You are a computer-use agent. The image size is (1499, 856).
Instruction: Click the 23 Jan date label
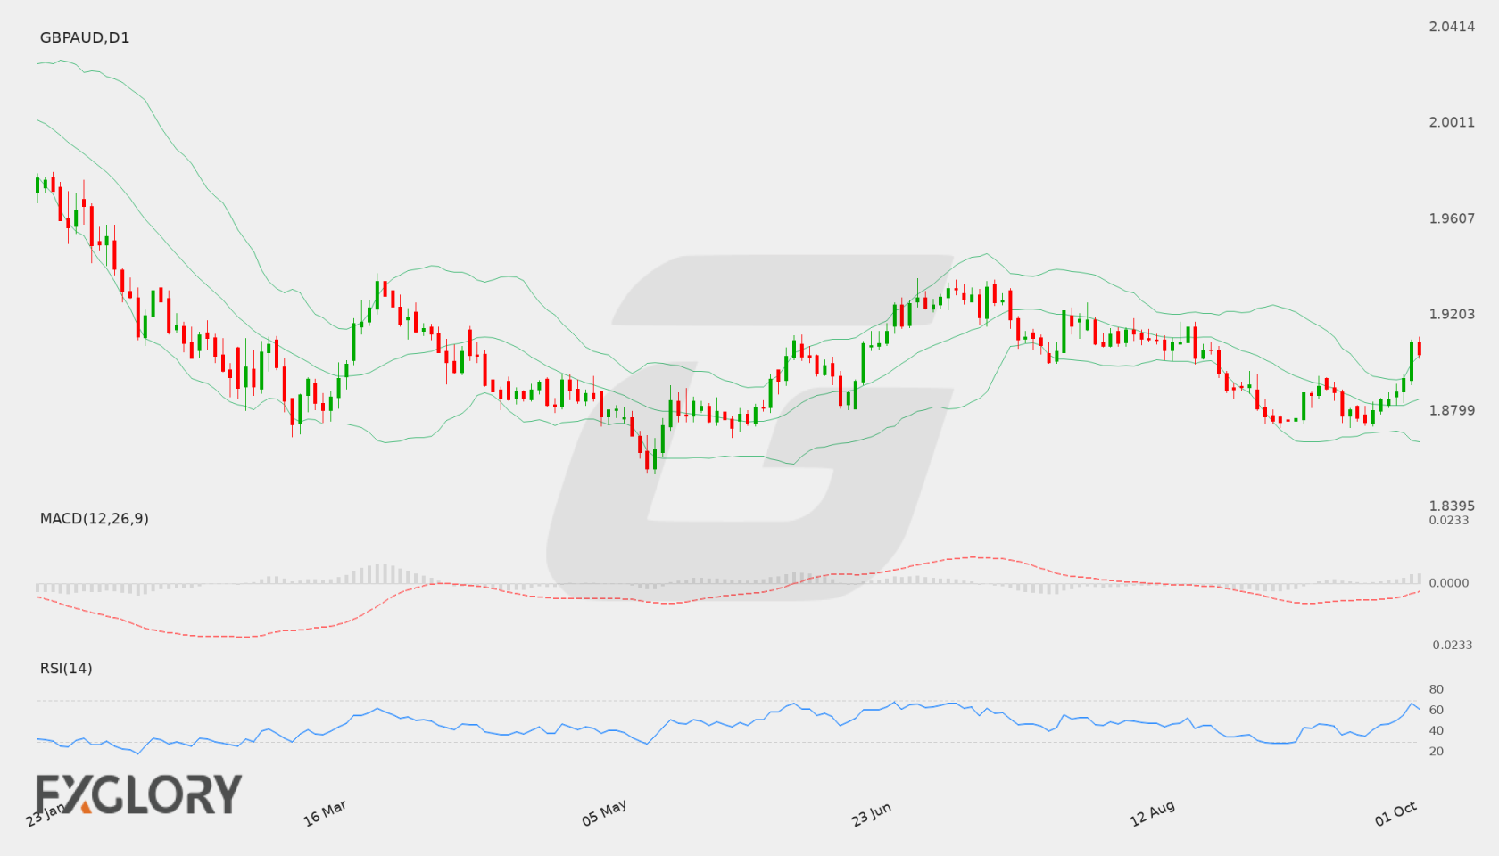coord(45,814)
